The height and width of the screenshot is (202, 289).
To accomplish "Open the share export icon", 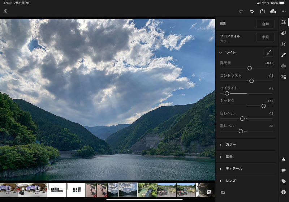I will coord(262,11).
